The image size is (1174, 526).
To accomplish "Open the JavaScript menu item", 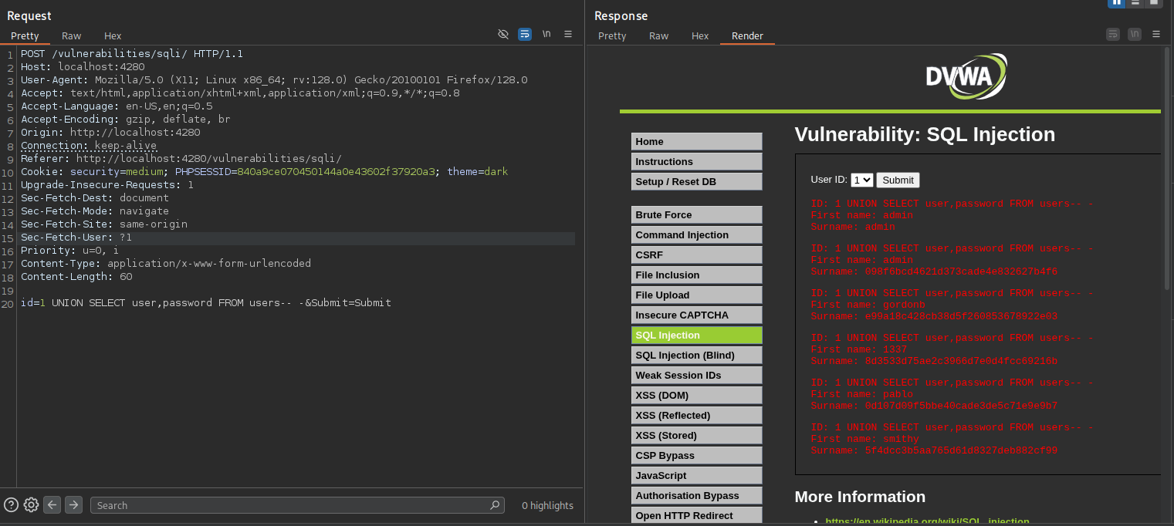I will point(697,476).
